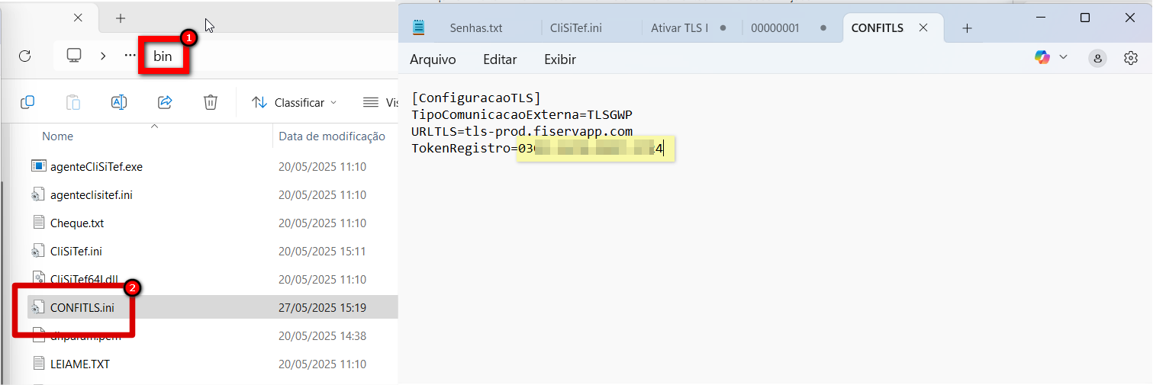Click the Notepad account profile icon
The height and width of the screenshot is (385, 1153).
[x=1097, y=58]
